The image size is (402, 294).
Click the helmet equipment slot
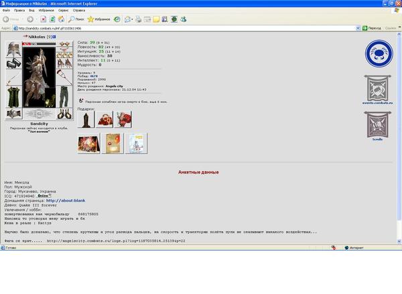(13, 49)
